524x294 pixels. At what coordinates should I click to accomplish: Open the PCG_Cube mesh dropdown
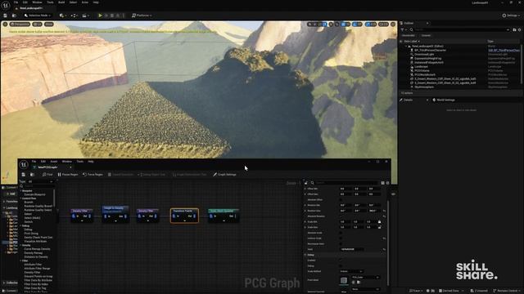(365, 278)
